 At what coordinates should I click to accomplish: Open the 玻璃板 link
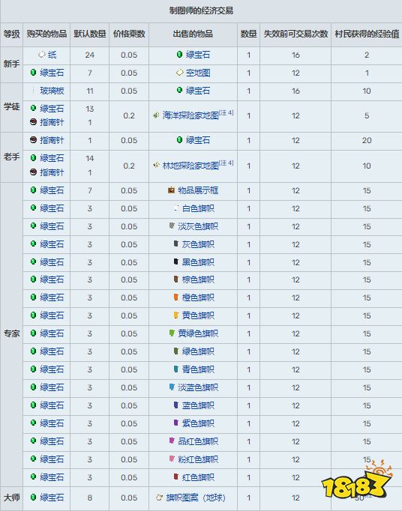pos(52,91)
